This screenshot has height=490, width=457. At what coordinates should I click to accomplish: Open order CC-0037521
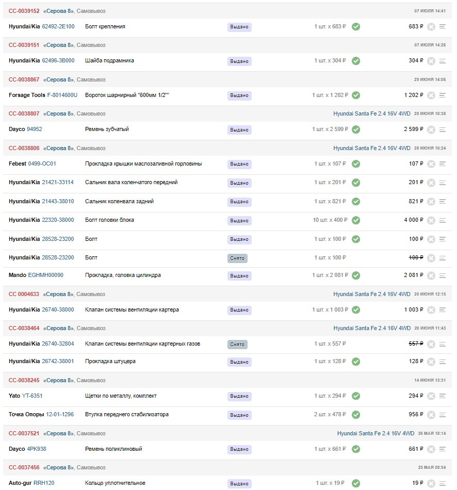pyautogui.click(x=24, y=434)
